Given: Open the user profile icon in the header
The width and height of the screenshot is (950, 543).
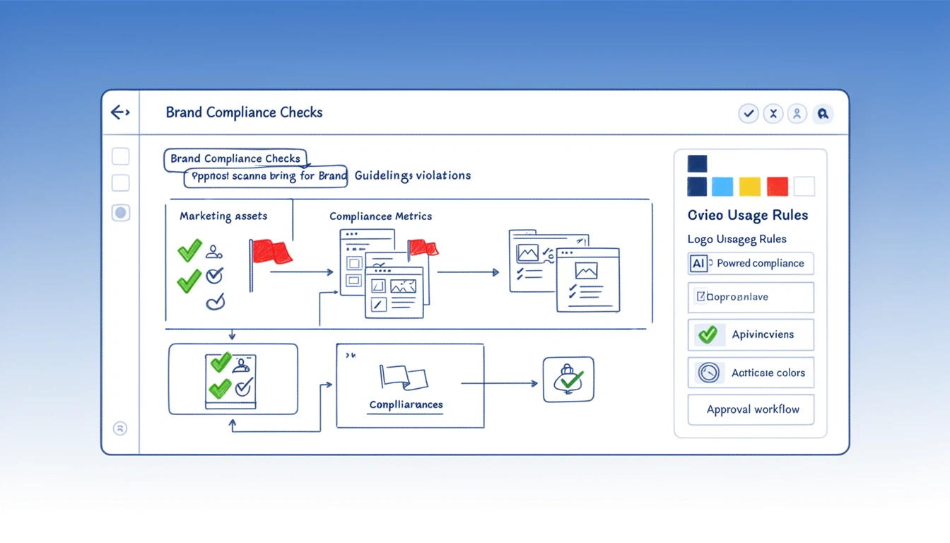Looking at the screenshot, I should click(x=797, y=113).
